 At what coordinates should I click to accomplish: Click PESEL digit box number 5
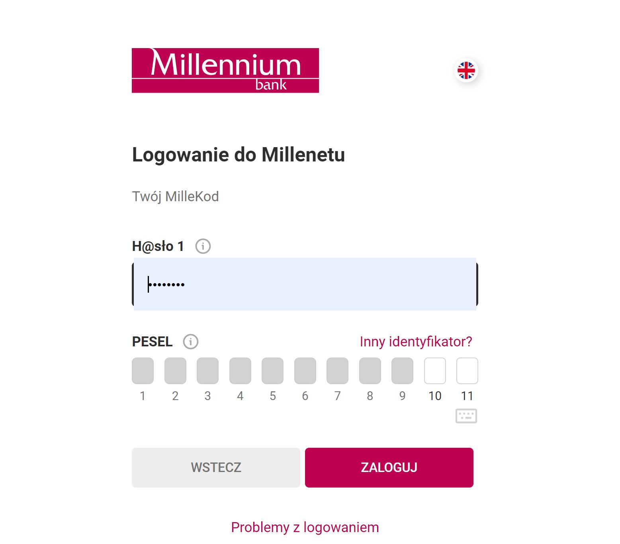pyautogui.click(x=273, y=370)
